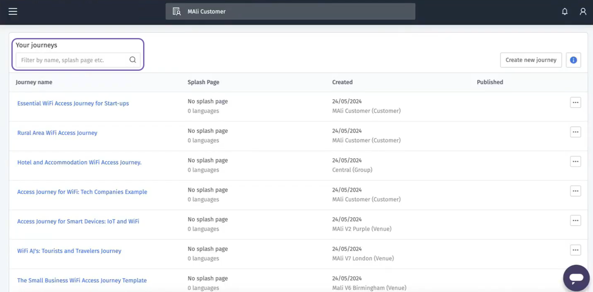Open actions menu for Tech Companies Example journey
The width and height of the screenshot is (593, 292).
[x=575, y=191]
